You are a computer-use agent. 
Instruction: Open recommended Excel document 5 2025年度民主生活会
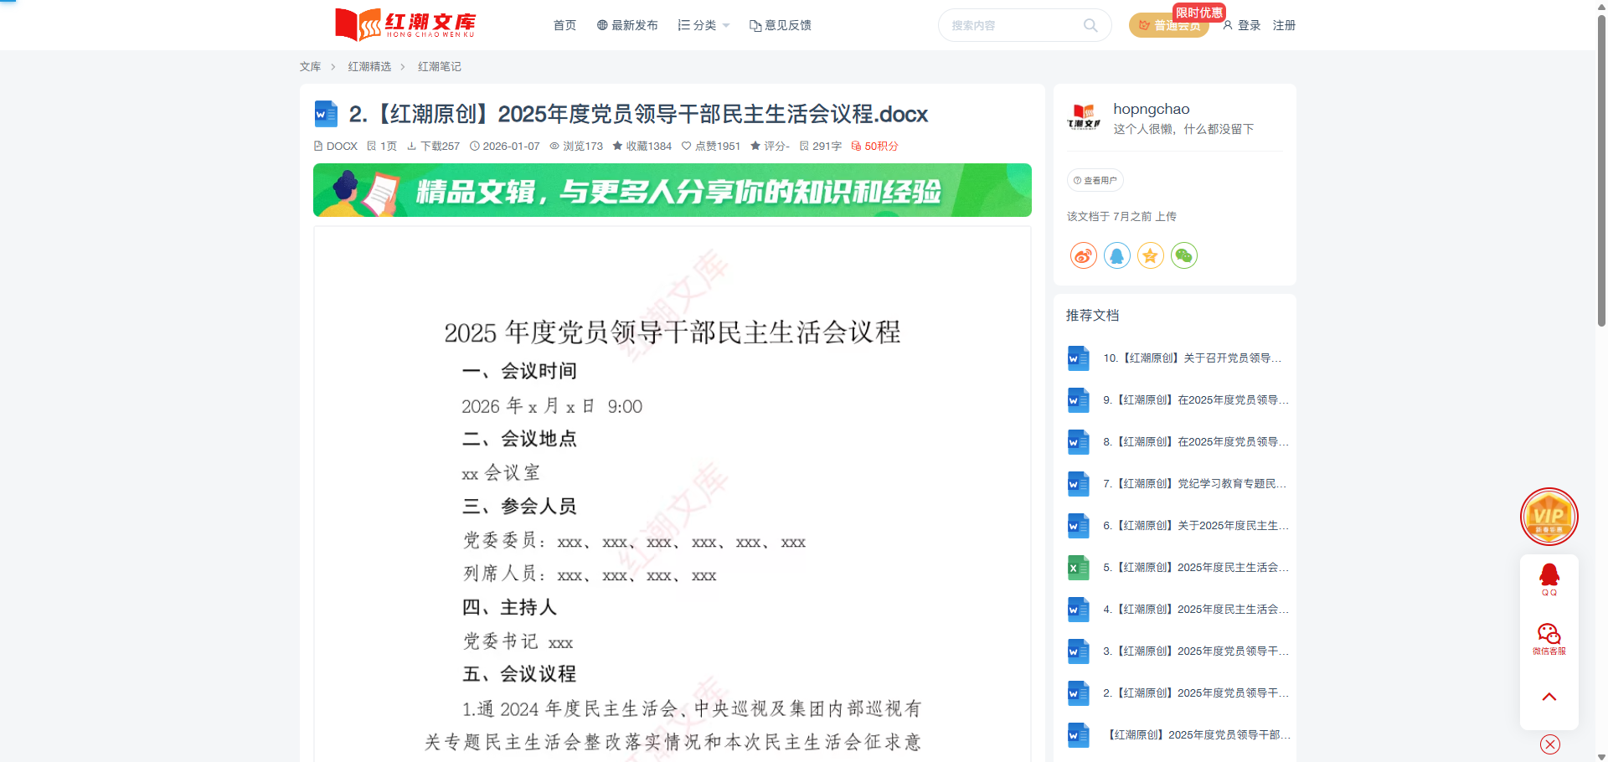(x=1196, y=568)
